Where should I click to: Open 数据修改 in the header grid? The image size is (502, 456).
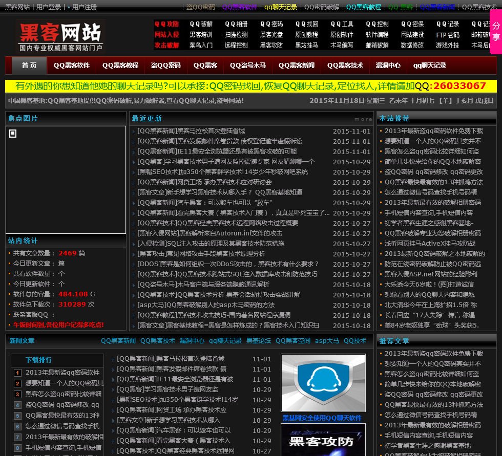(412, 45)
